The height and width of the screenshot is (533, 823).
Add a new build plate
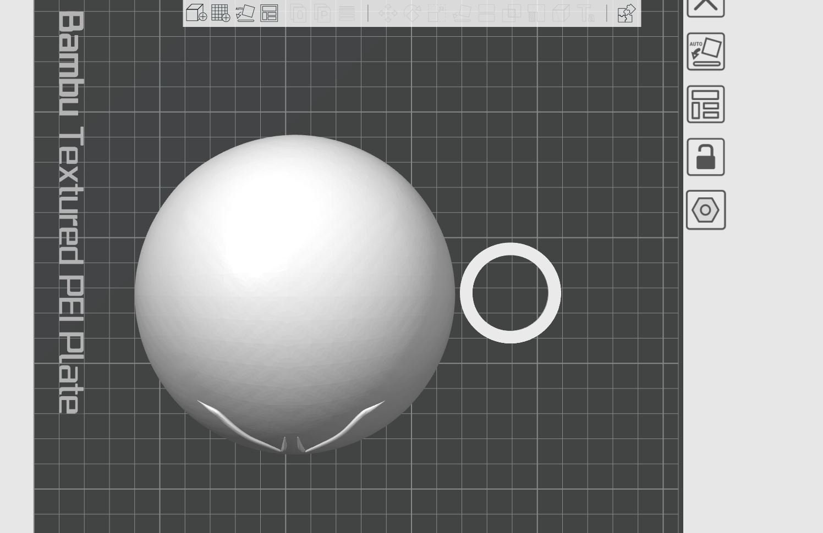coord(221,13)
